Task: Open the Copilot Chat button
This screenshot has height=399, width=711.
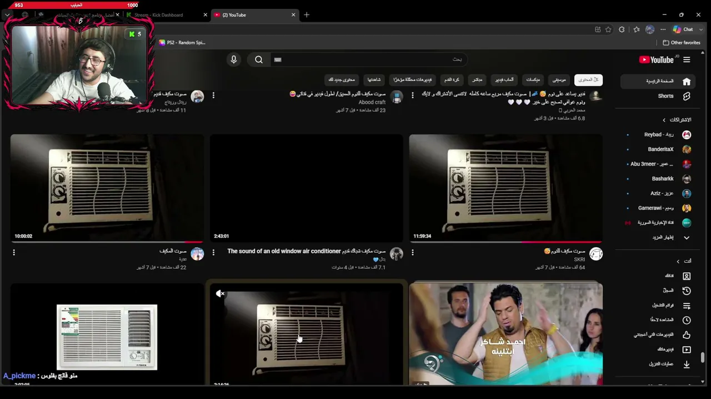Action: pos(683,29)
